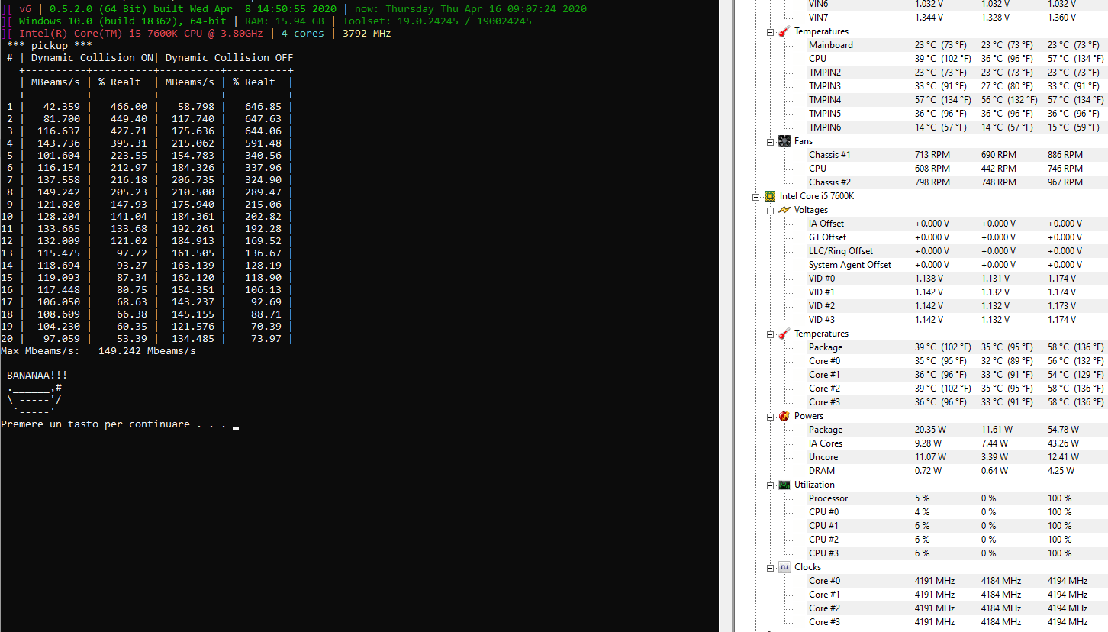Click the '*** pickup ***' console line
1108x632 pixels.
pos(50,46)
